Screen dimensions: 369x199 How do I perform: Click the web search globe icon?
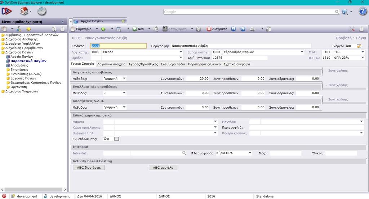[x=345, y=12]
